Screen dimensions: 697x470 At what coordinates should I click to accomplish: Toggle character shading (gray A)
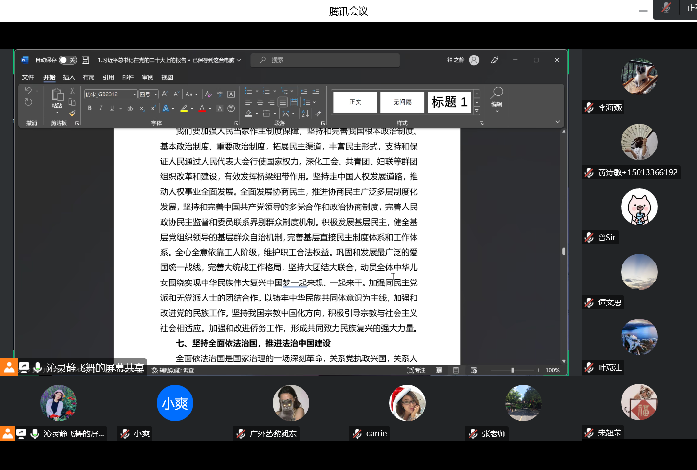click(220, 108)
